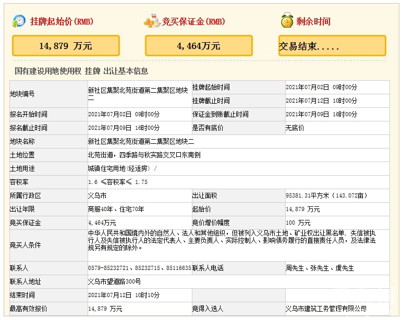Click the plot ratio value 1.6 ≤容积率≤ 1.75
The height and width of the screenshot is (320, 403).
click(118, 182)
